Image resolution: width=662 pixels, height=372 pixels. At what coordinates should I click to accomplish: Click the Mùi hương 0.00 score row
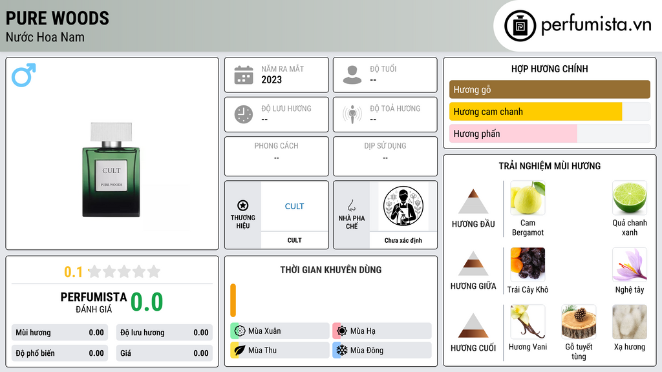[59, 333]
